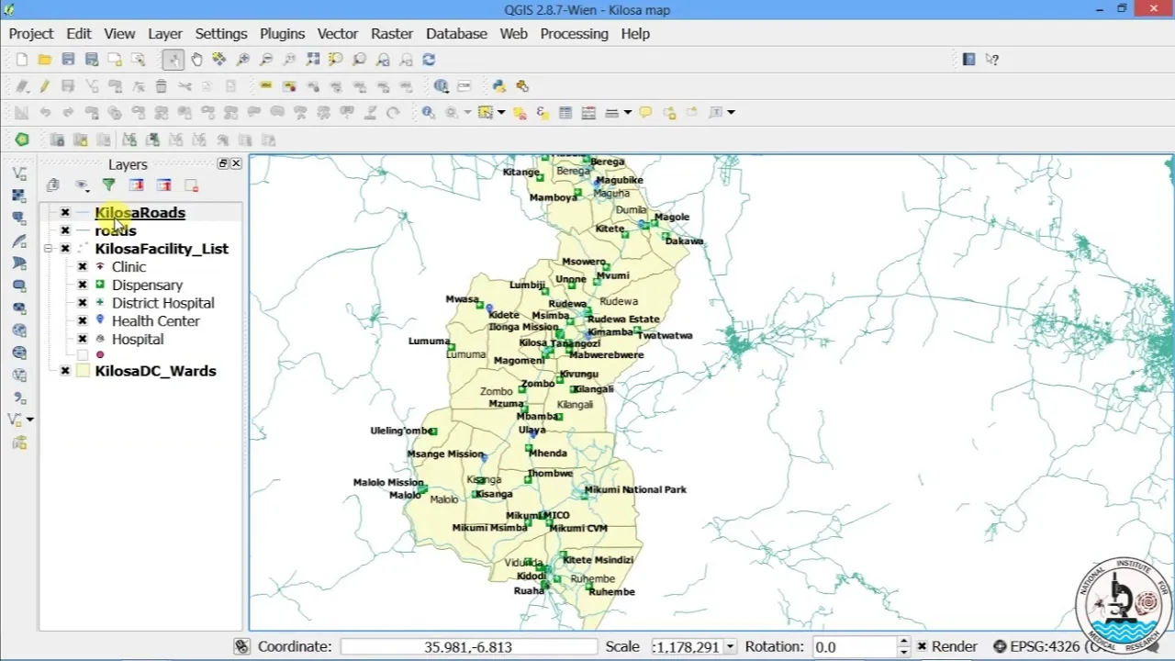This screenshot has width=1175, height=661.
Task: Toggle visibility of KilosaDC_Wards layer
Action: [x=65, y=371]
